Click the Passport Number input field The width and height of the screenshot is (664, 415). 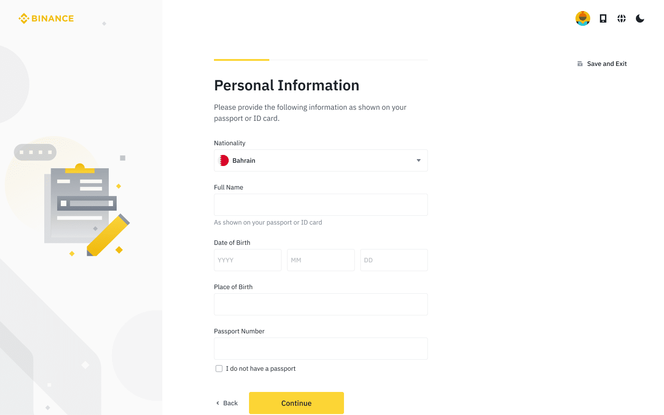[x=320, y=349]
